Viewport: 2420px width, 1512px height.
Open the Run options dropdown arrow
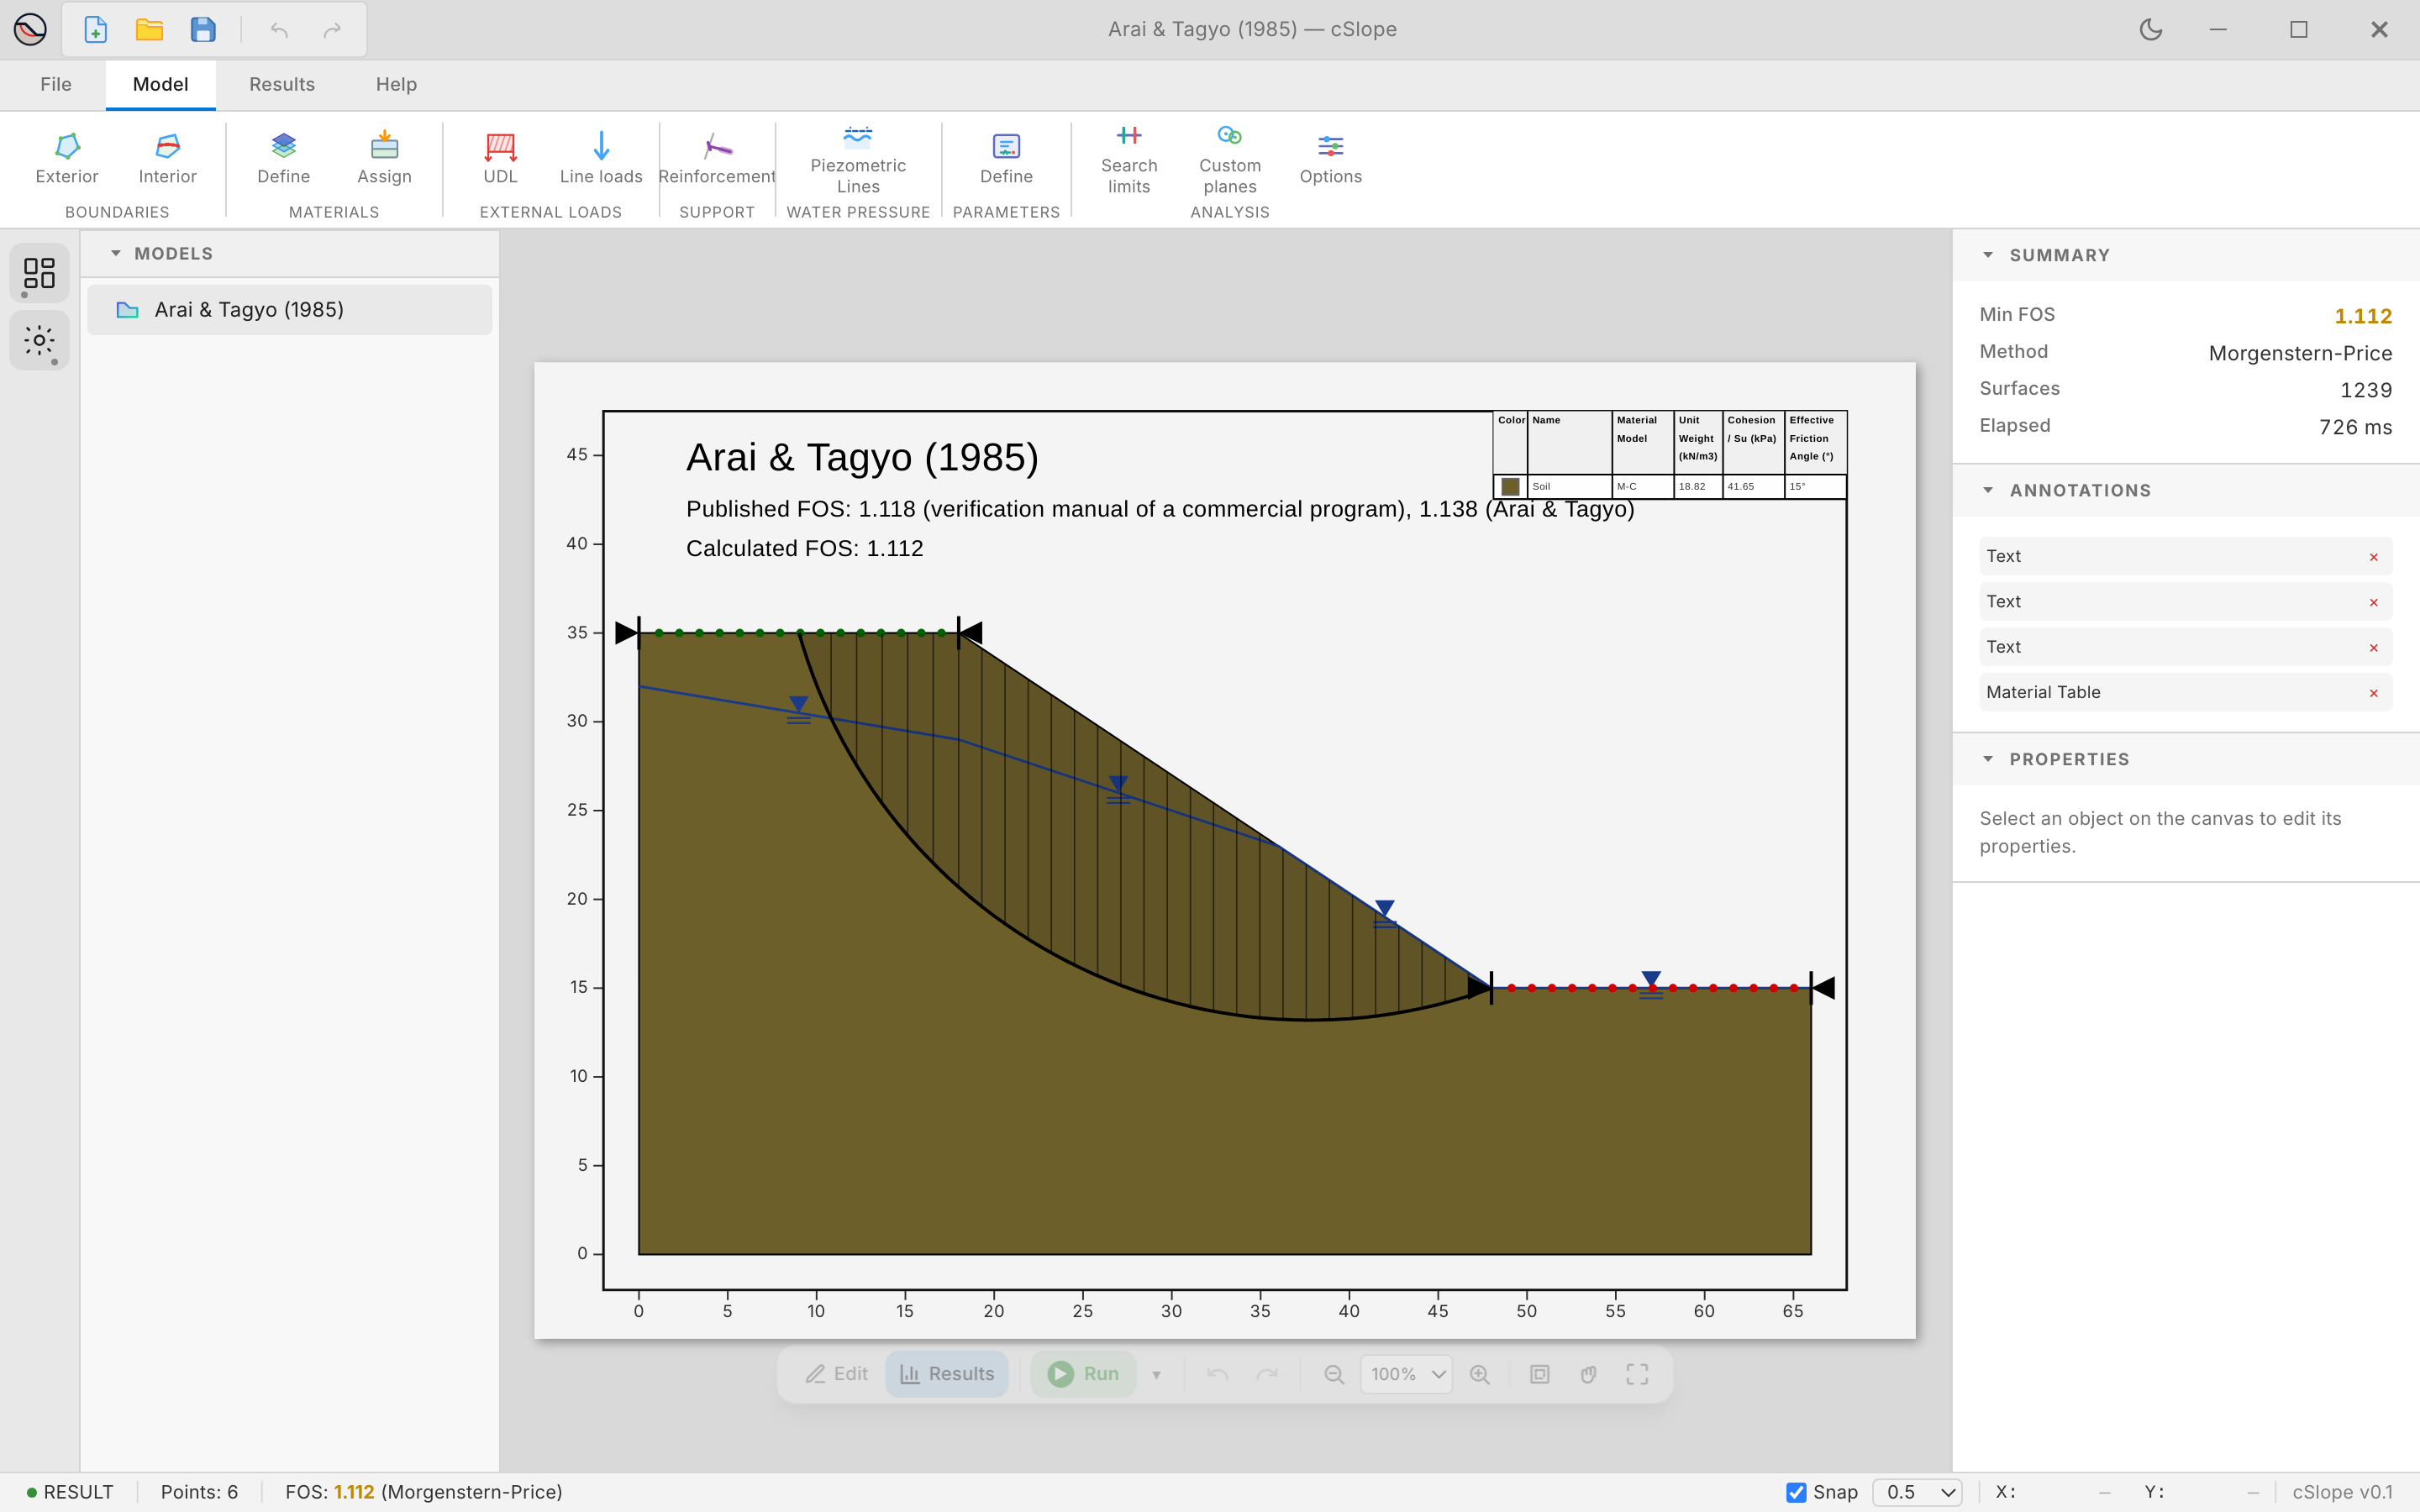click(1157, 1374)
